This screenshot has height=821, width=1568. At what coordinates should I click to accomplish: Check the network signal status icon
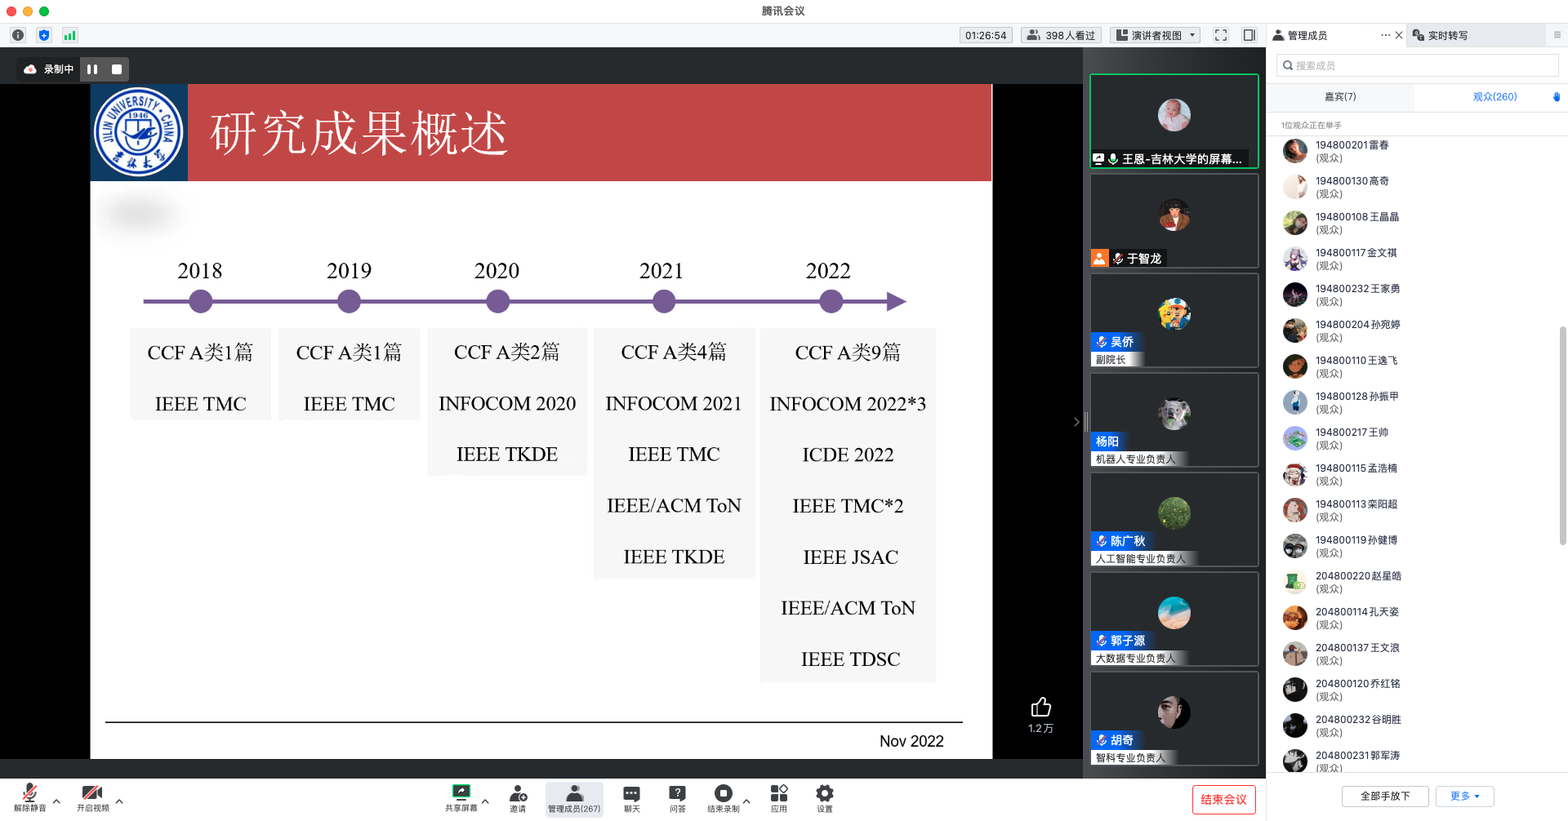(x=70, y=35)
